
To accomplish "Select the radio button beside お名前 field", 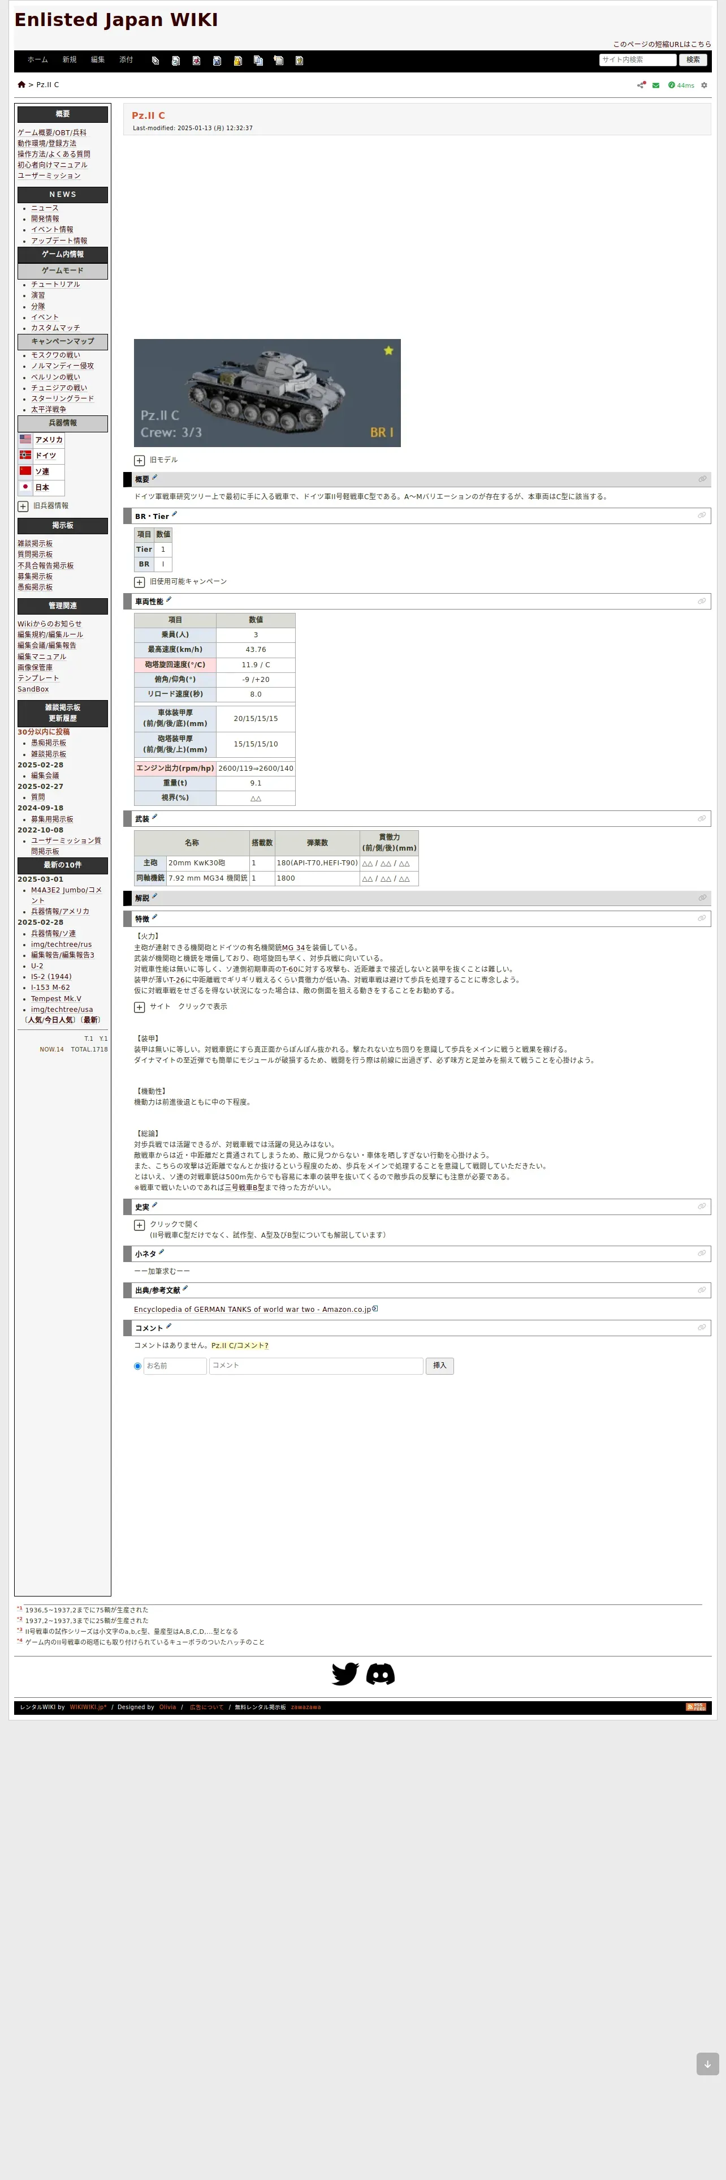I will click(138, 1366).
